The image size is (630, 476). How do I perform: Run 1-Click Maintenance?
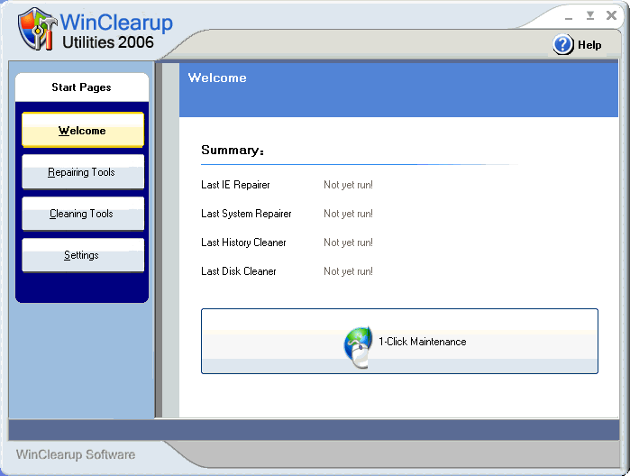click(399, 341)
